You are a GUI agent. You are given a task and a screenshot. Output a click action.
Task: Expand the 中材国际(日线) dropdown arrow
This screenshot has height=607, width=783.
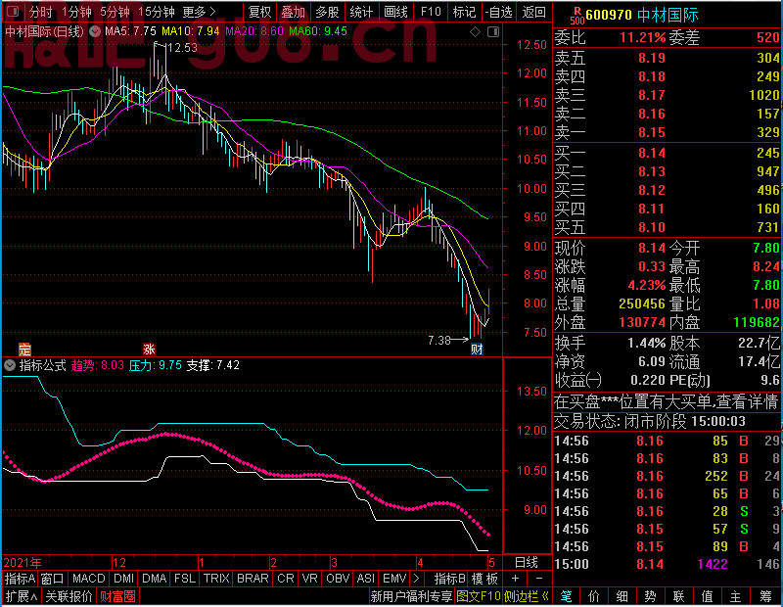pos(94,31)
